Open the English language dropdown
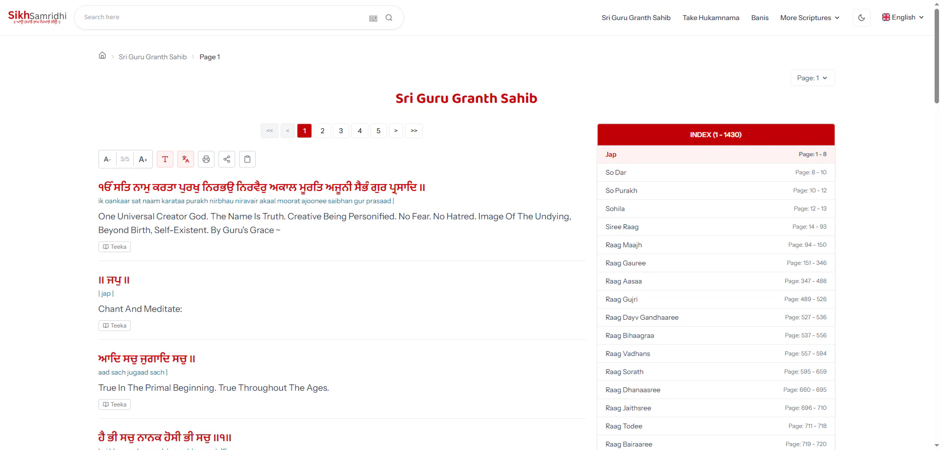This screenshot has height=450, width=940. click(x=903, y=17)
